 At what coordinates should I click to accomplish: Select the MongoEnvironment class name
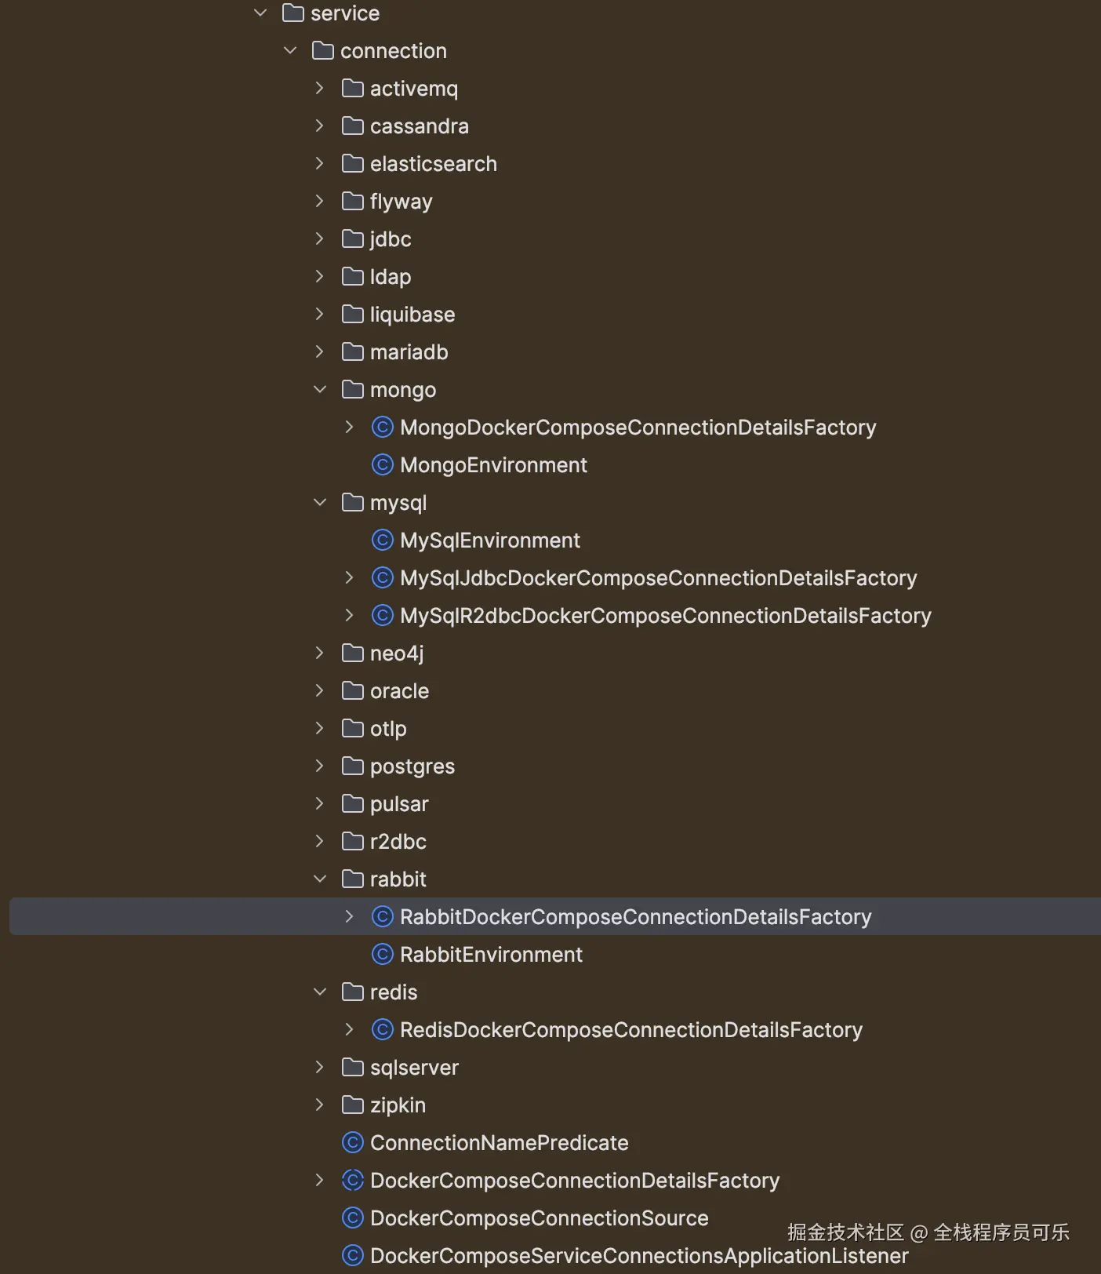point(493,465)
